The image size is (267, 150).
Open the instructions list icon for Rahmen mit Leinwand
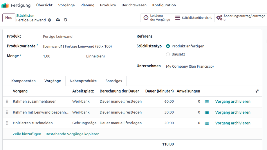tap(207, 112)
